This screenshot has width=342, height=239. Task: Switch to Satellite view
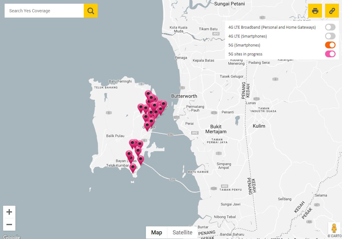(x=182, y=232)
